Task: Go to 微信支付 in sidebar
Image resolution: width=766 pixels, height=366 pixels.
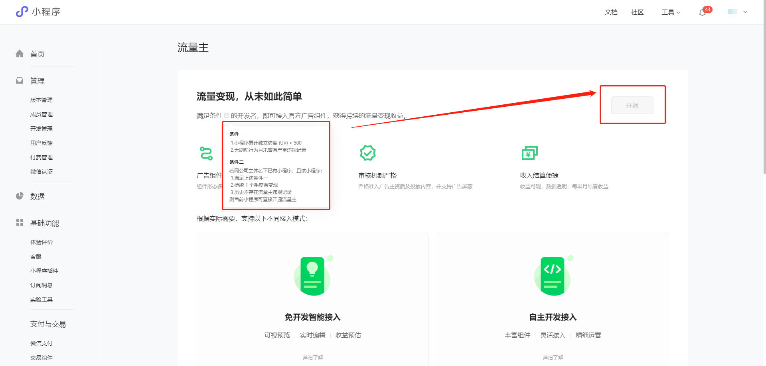Action: click(41, 343)
